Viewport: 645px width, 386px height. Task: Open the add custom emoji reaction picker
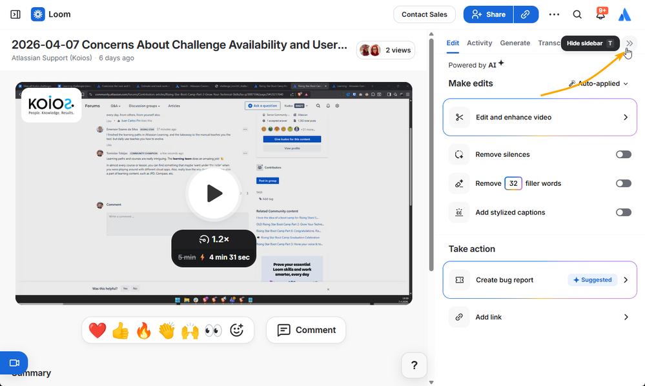coord(236,330)
